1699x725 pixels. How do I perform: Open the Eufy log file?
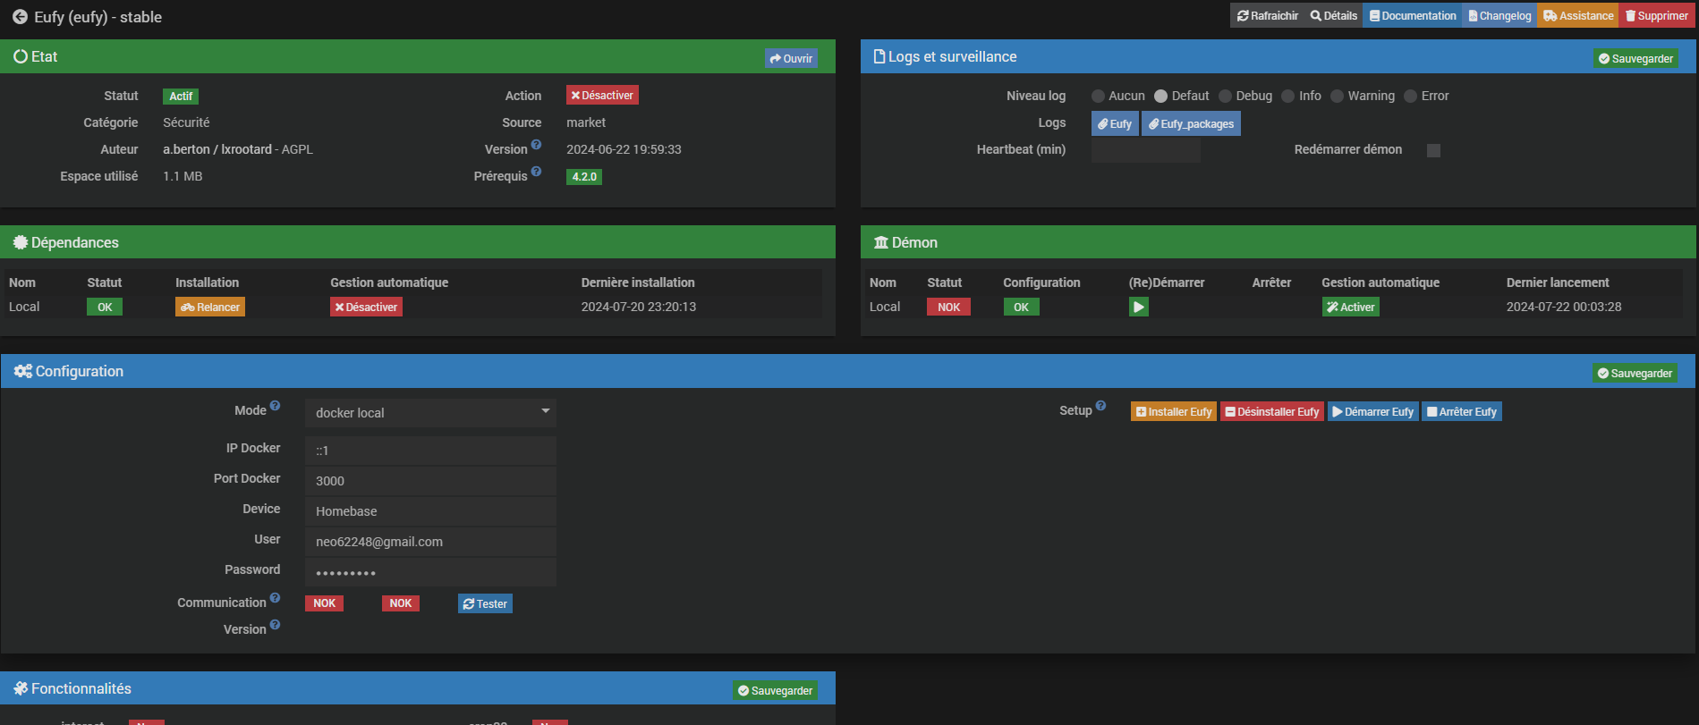click(x=1115, y=124)
